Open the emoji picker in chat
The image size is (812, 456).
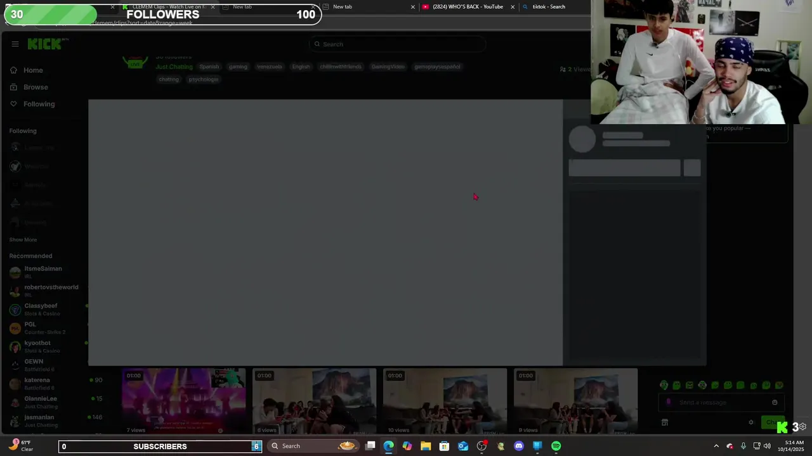[x=775, y=403]
